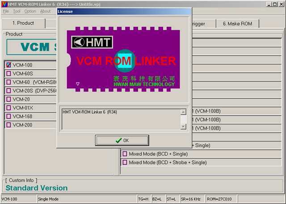Click inside the license text box
The width and height of the screenshot is (286, 204).
(121, 119)
